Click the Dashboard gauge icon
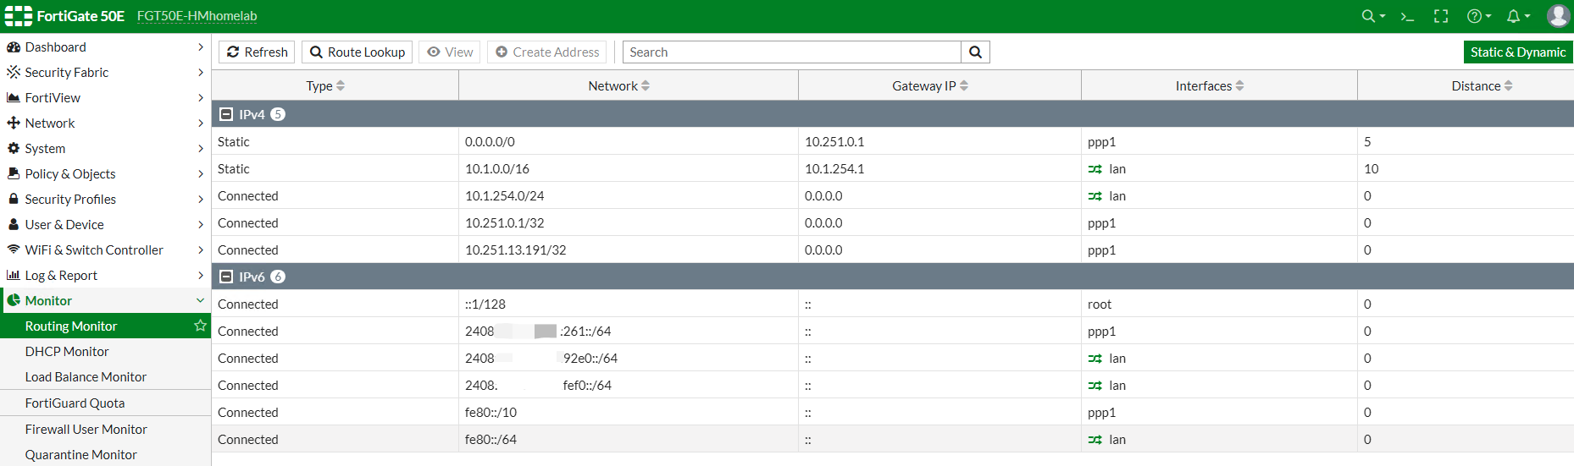1574x466 pixels. pos(14,47)
